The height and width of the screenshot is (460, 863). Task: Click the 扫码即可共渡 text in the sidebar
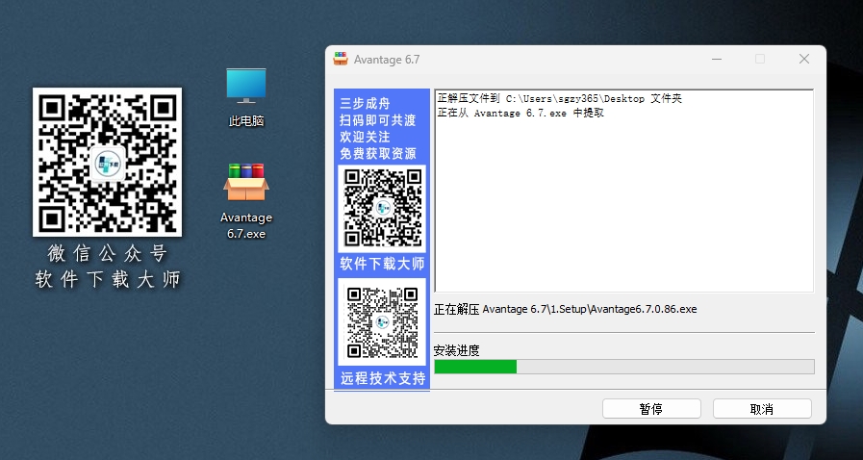tap(377, 120)
